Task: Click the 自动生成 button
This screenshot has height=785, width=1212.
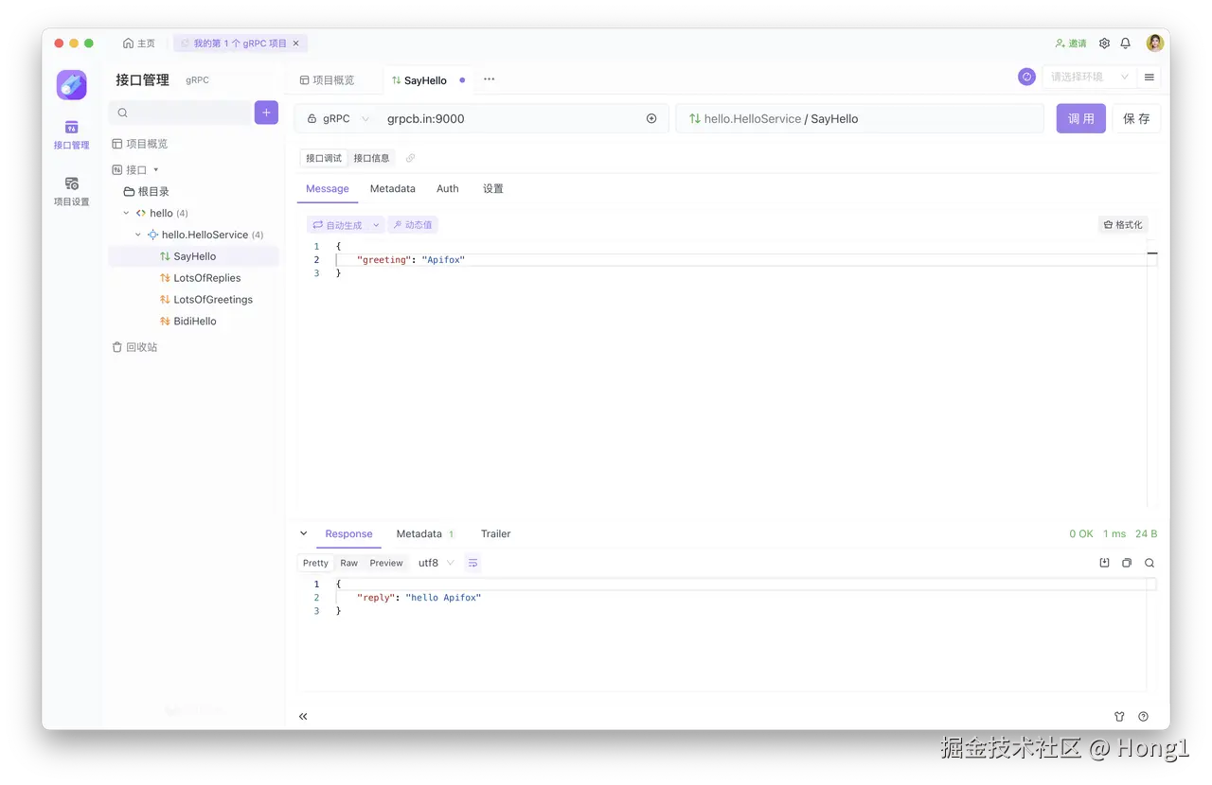Action: tap(338, 225)
